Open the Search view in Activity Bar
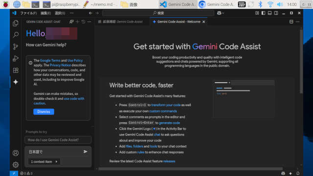313x176 pixels. pos(16,35)
